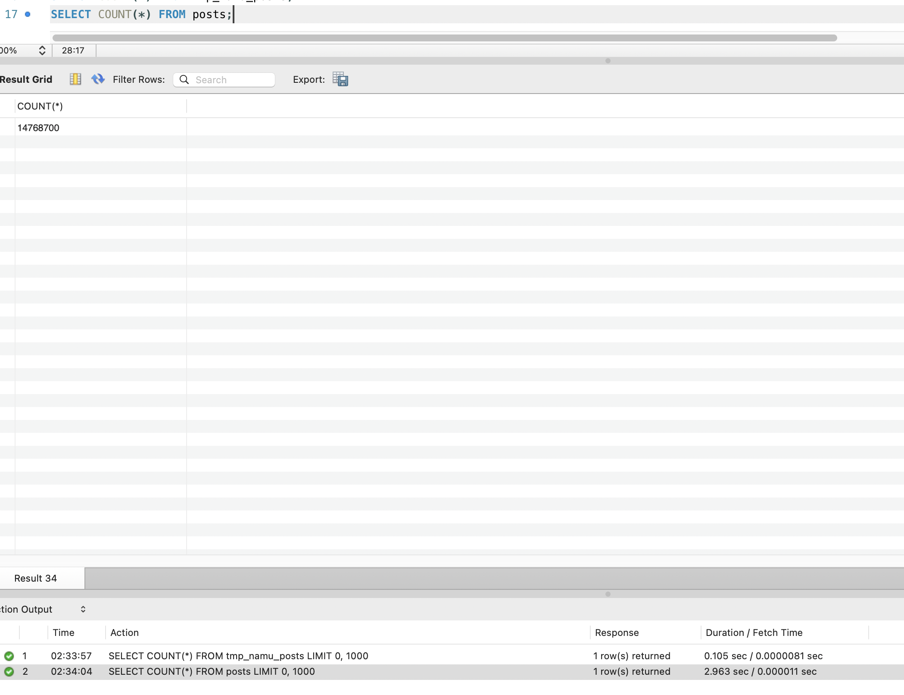Click the refresh results icon
The image size is (904, 695).
coord(98,79)
